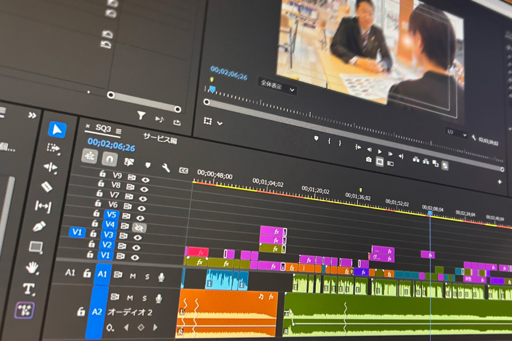Add a marker in the timeline header
This screenshot has width=512, height=341.
tap(148, 165)
